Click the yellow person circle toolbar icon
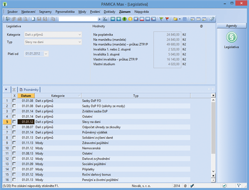The width and height of the screenshot is (249, 190). (130, 19)
